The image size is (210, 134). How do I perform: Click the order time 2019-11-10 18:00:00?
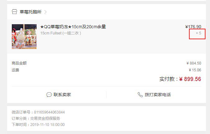tap(48, 124)
